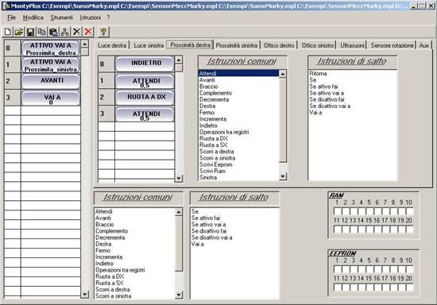Click the red X delete icon
Image resolution: width=437 pixels, height=305 pixels.
(87, 32)
